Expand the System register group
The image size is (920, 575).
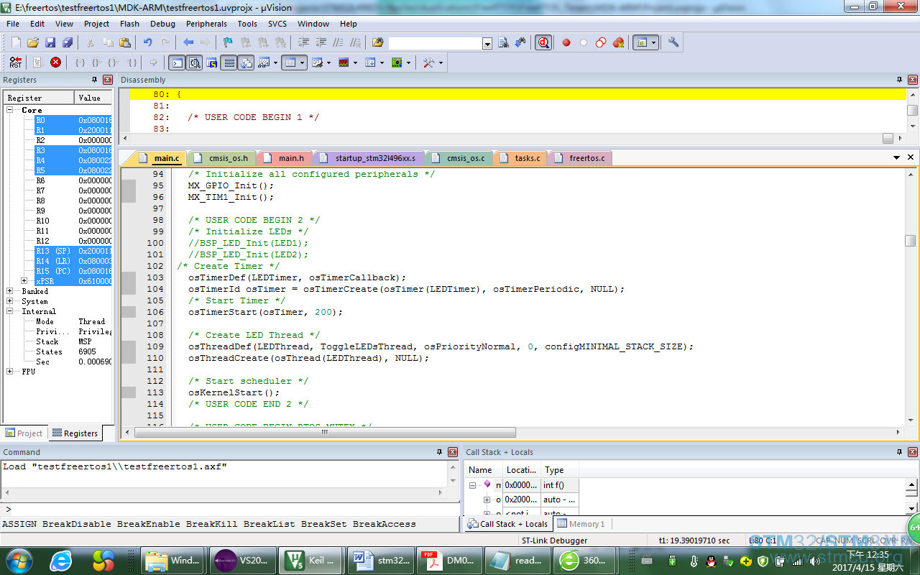tap(11, 301)
